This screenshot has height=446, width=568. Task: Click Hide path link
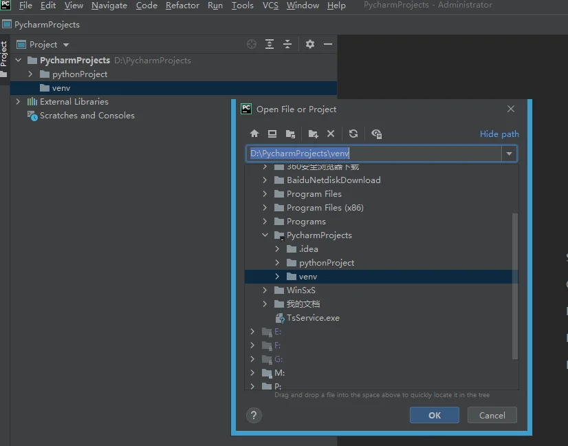[499, 134]
